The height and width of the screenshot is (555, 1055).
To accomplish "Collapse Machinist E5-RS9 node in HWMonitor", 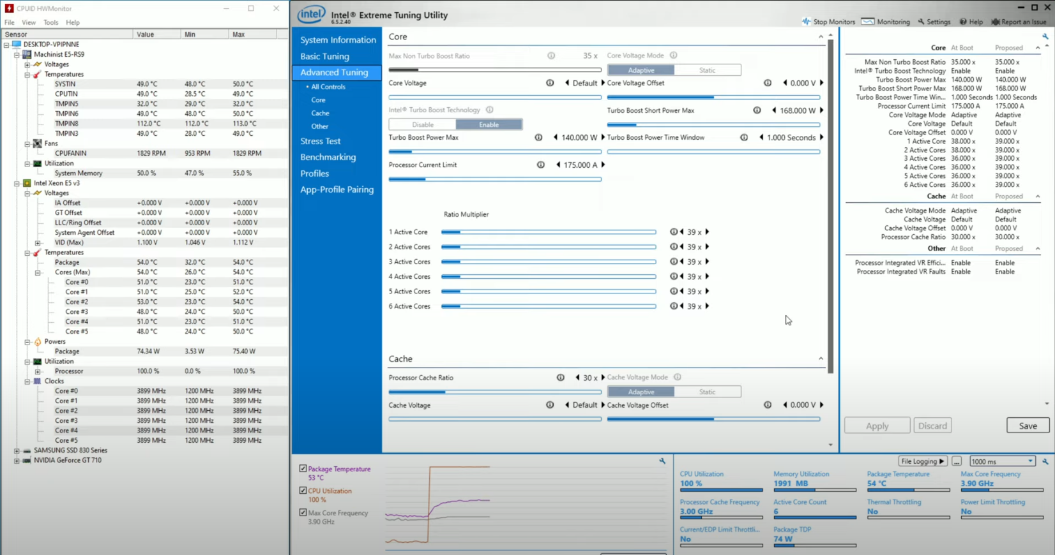I will tap(17, 54).
